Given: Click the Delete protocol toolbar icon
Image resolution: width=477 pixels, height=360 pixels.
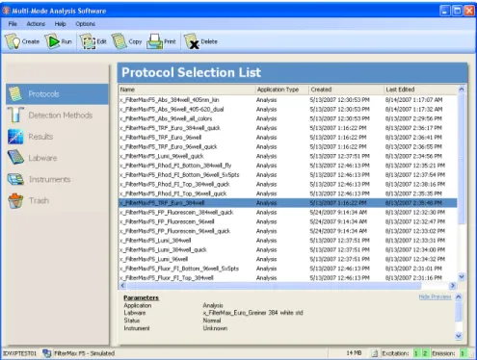Looking at the screenshot, I should [192, 41].
